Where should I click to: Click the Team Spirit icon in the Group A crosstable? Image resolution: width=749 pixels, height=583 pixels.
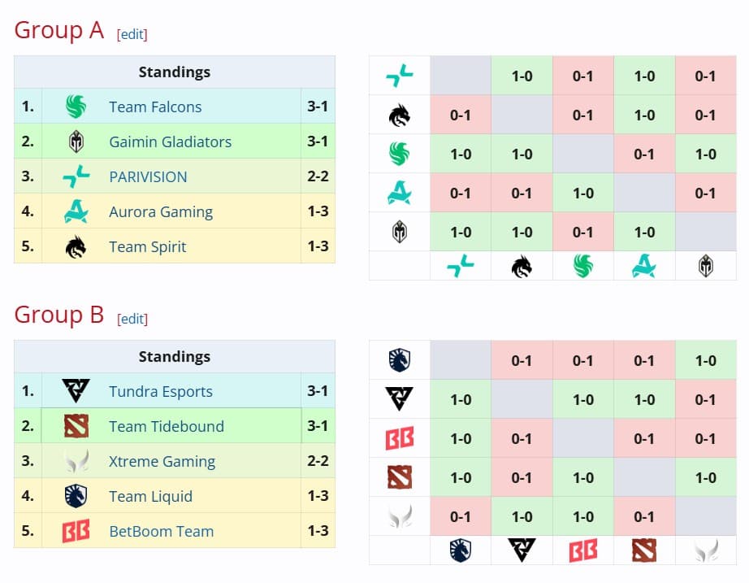tap(398, 115)
